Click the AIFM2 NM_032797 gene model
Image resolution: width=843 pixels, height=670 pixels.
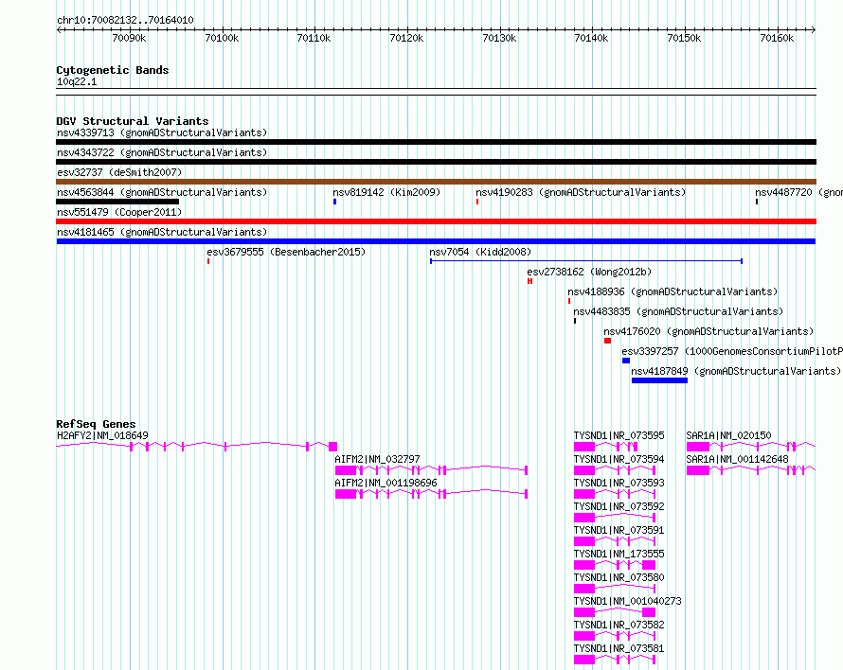point(431,470)
